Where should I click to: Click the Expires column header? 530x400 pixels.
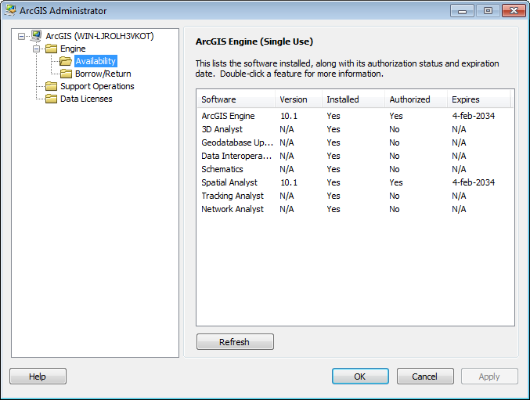478,99
